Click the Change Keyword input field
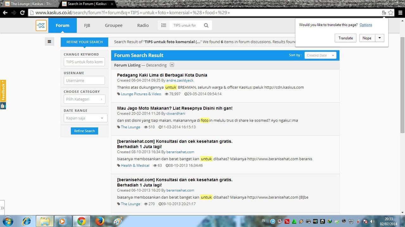This screenshot has height=227, width=405. pyautogui.click(x=84, y=62)
